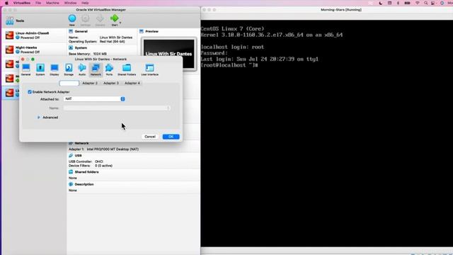Viewport: 453px width, 255px height.
Task: Click the Do Not Disturb moon icon
Action: click(x=381, y=3)
